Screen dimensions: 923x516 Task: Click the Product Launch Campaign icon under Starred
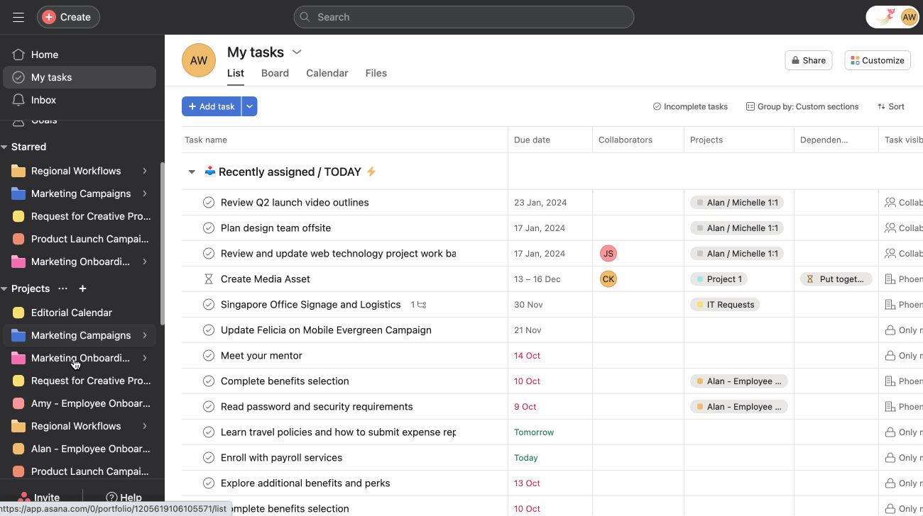click(18, 239)
